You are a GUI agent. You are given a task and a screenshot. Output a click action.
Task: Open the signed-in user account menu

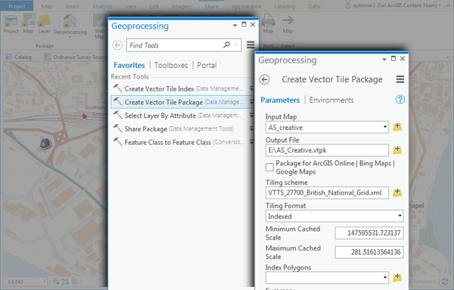pyautogui.click(x=393, y=5)
